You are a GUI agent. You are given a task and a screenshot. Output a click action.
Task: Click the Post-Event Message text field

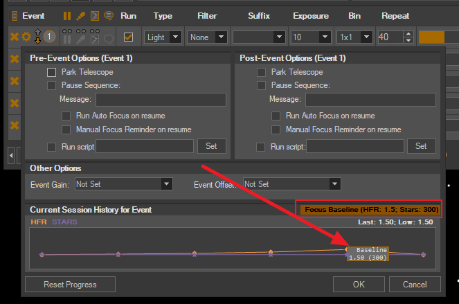[370, 100]
